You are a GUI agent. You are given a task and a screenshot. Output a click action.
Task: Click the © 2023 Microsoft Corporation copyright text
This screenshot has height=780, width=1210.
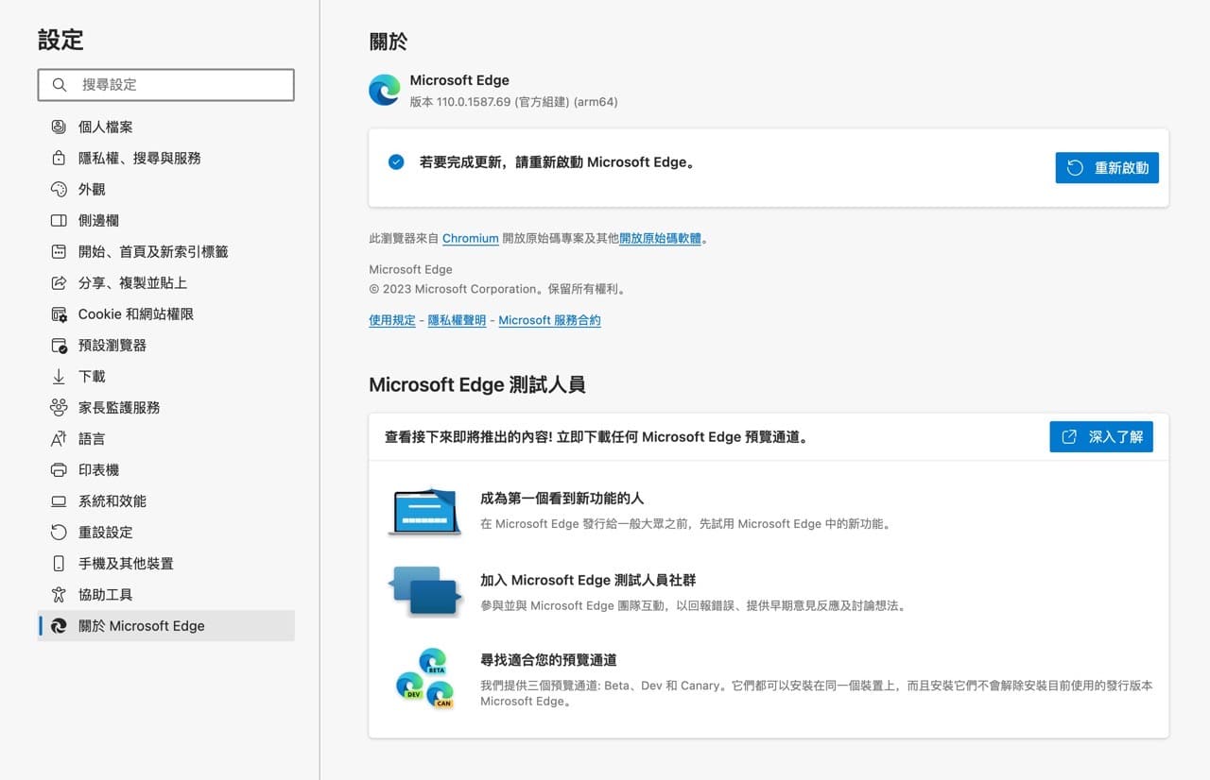coord(497,289)
